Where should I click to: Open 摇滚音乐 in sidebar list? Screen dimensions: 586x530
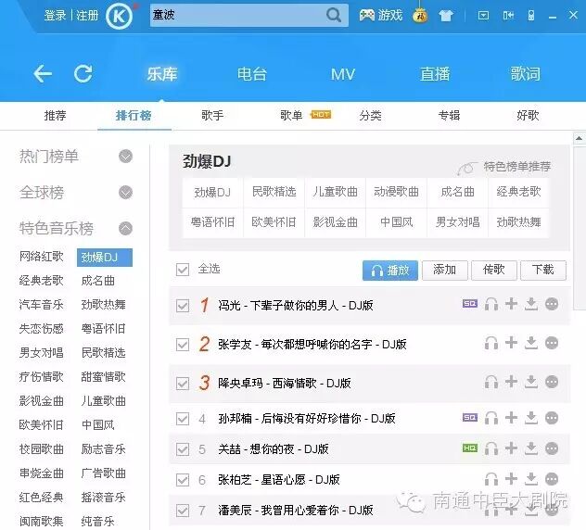point(103,498)
